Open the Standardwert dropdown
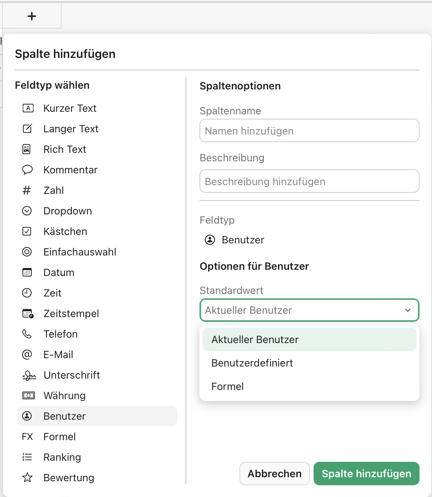 pos(309,310)
